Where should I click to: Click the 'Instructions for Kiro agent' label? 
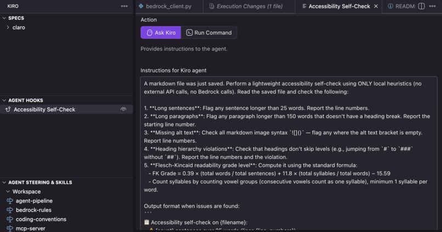click(173, 70)
